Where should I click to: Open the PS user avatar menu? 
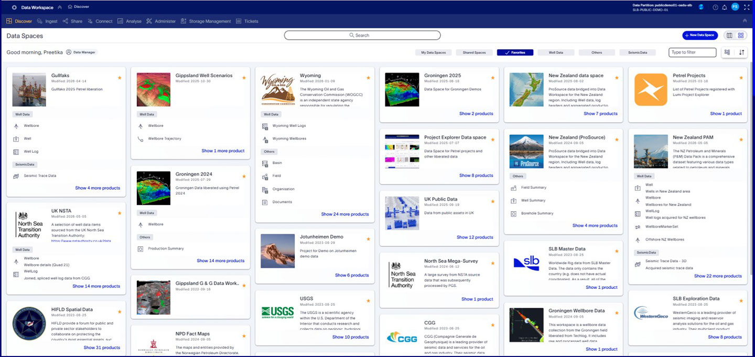tap(735, 7)
